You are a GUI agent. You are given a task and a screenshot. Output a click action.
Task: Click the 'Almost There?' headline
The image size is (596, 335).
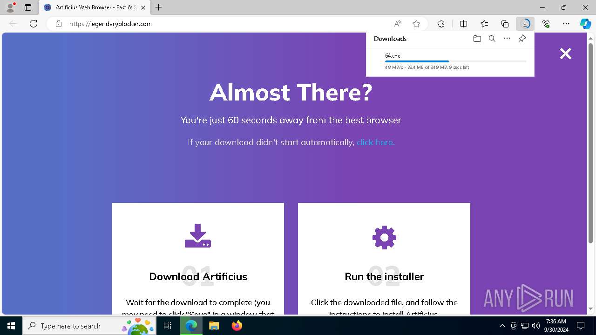291,92
